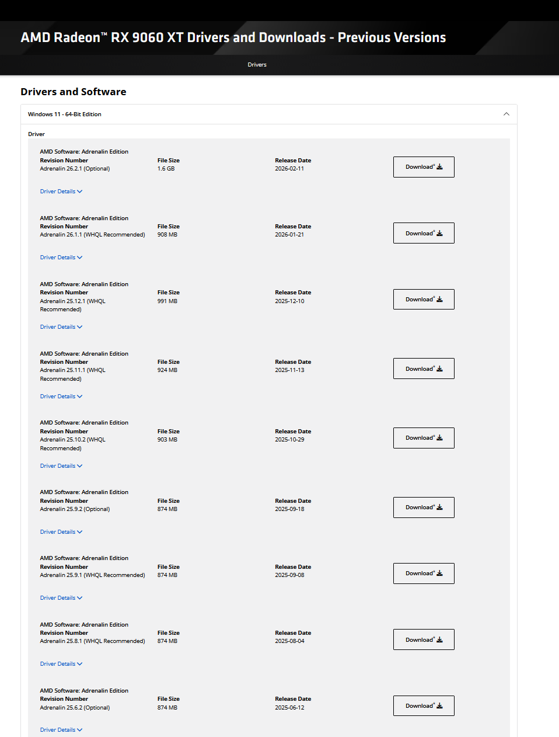Click the Adrenalin 25.12.1 revision text
The image size is (559, 737).
pos(72,305)
